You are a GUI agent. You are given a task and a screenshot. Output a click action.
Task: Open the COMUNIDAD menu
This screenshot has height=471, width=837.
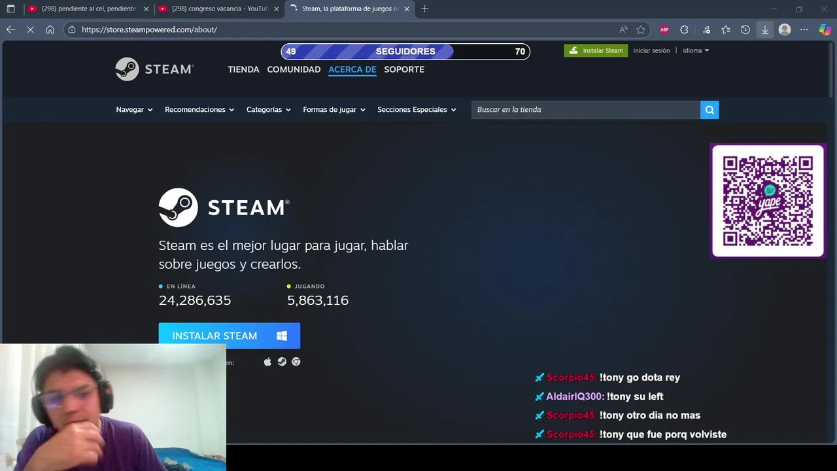pyautogui.click(x=294, y=69)
